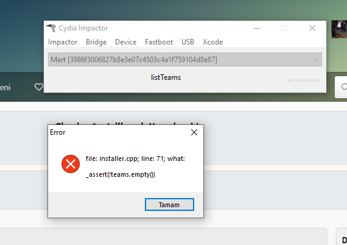Click the Tamam button

[169, 204]
